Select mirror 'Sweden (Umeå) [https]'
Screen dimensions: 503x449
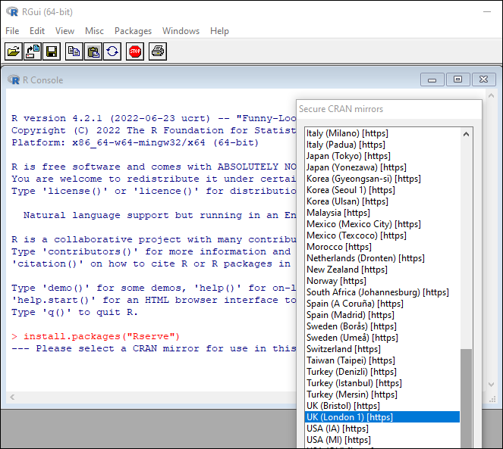click(382, 338)
